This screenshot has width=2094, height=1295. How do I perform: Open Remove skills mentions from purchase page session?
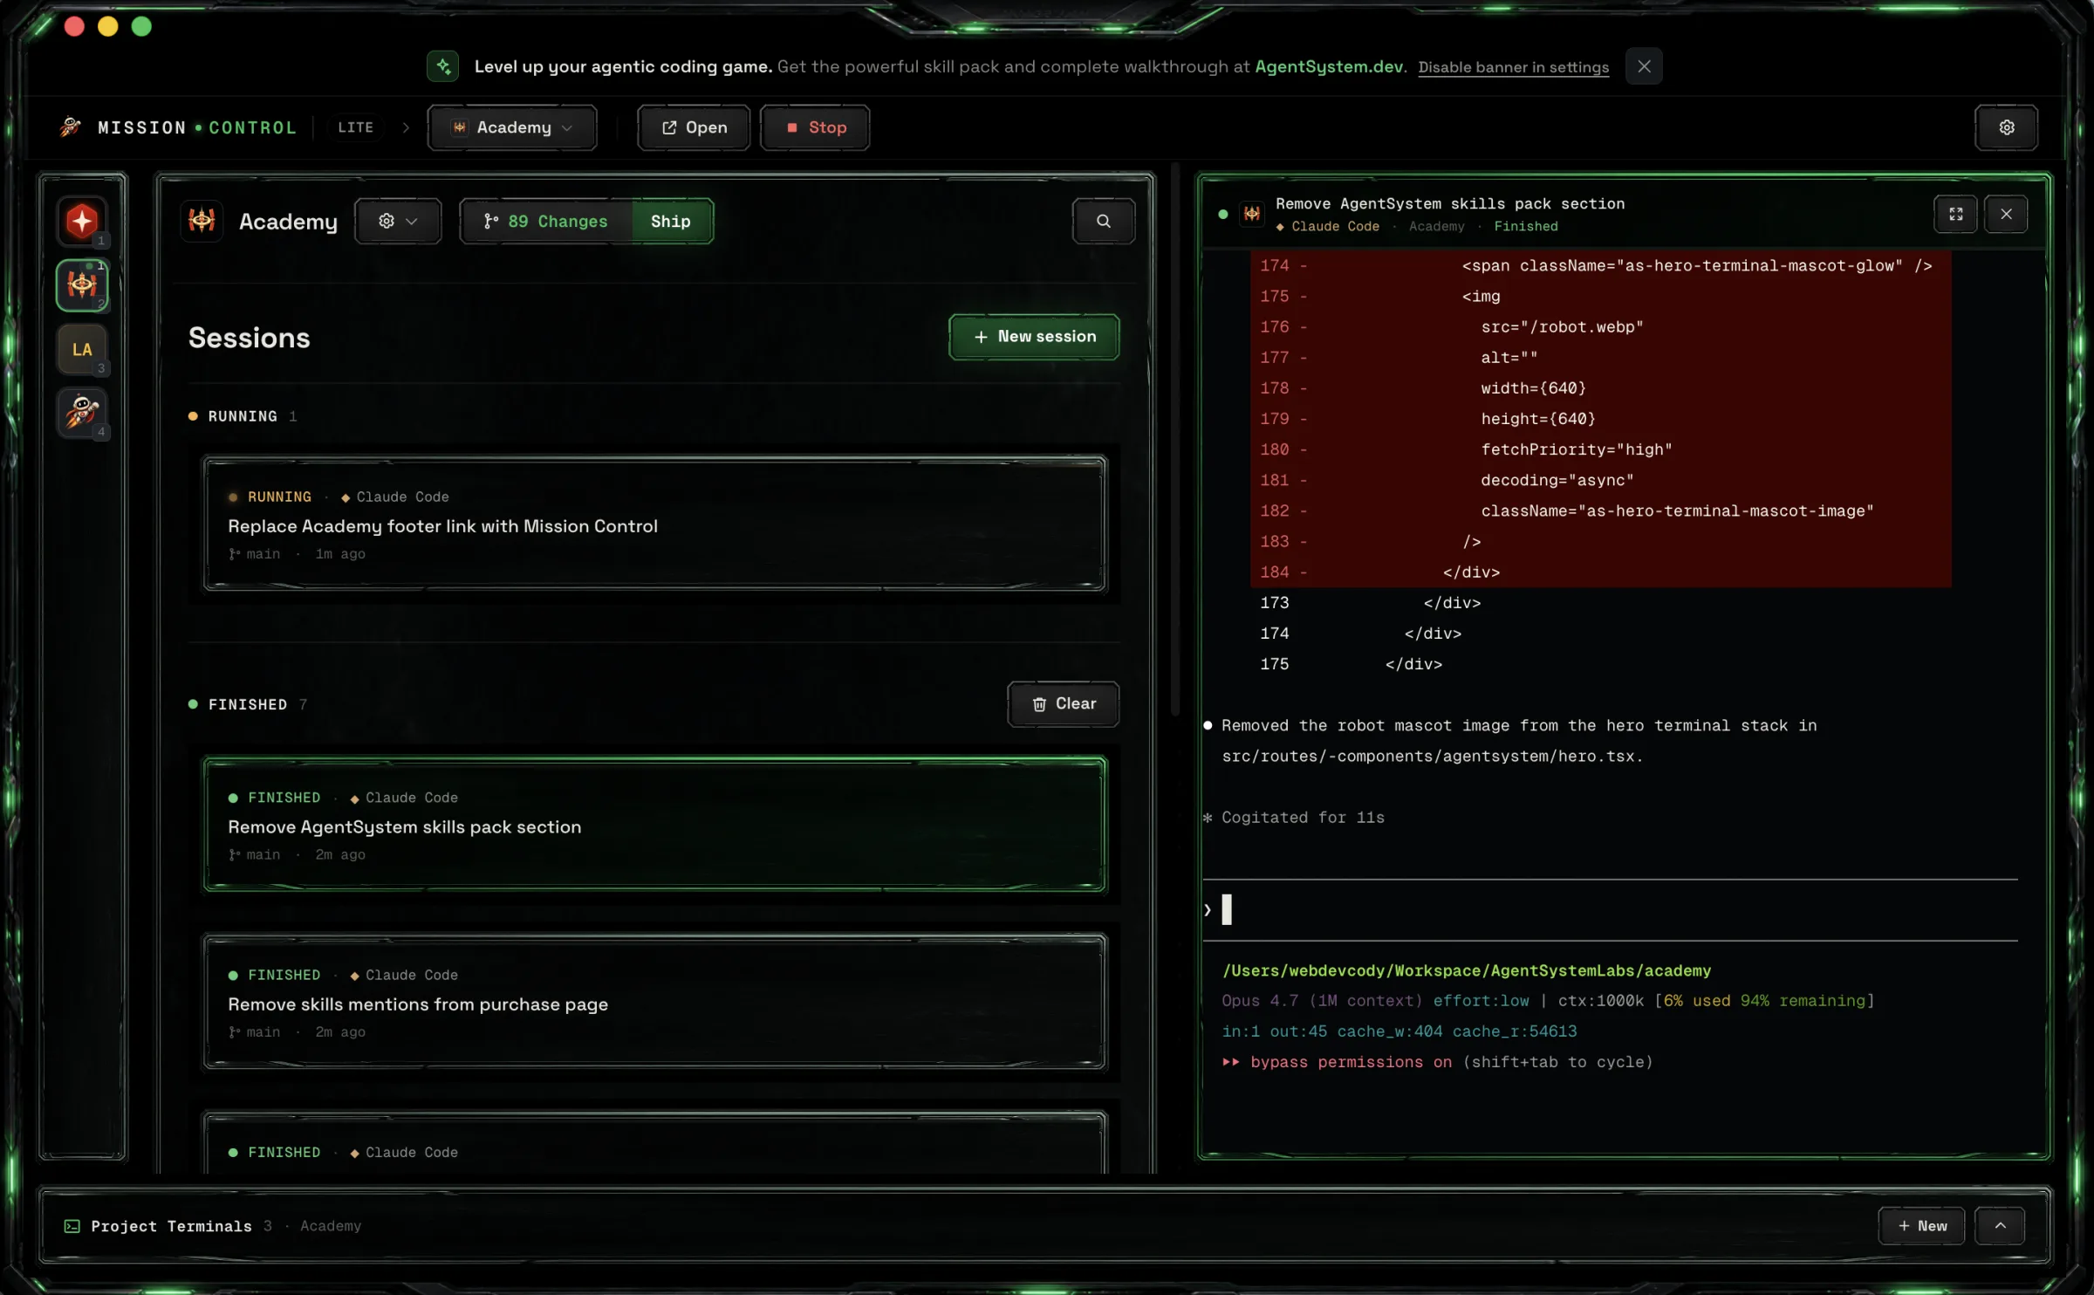tap(654, 1001)
